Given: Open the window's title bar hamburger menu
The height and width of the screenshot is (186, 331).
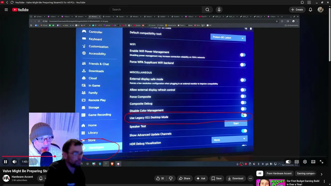Looking at the screenshot, I should click(x=309, y=2).
